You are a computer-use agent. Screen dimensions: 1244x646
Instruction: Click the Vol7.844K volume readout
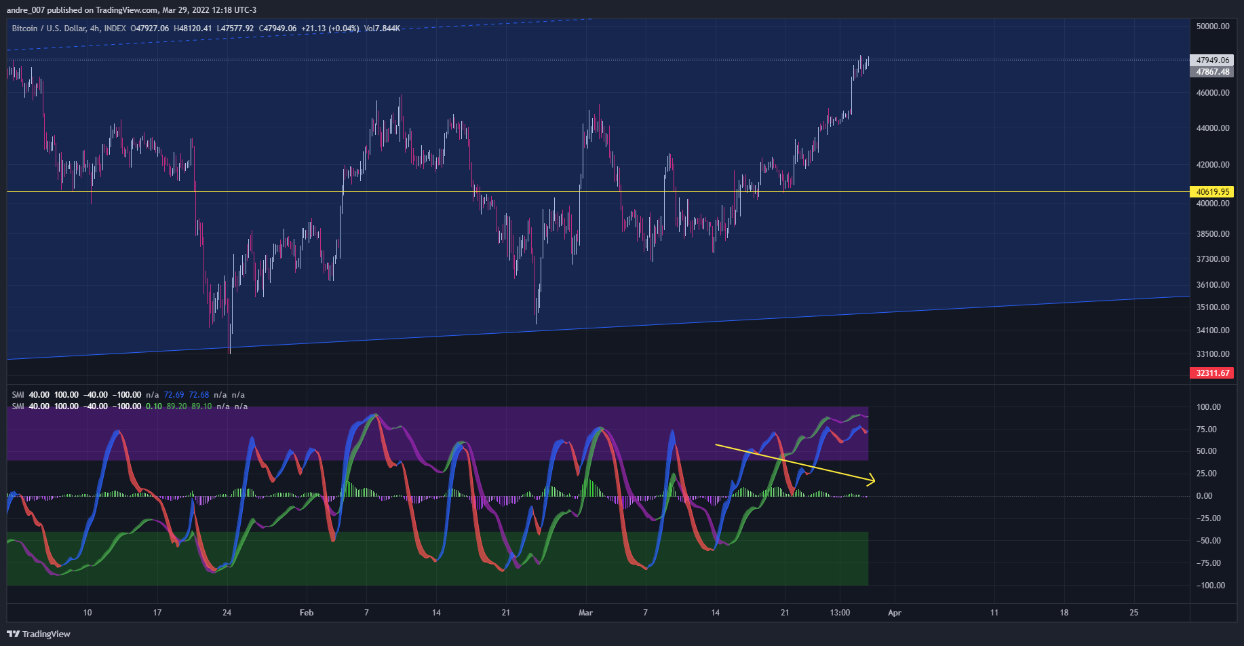[x=382, y=28]
